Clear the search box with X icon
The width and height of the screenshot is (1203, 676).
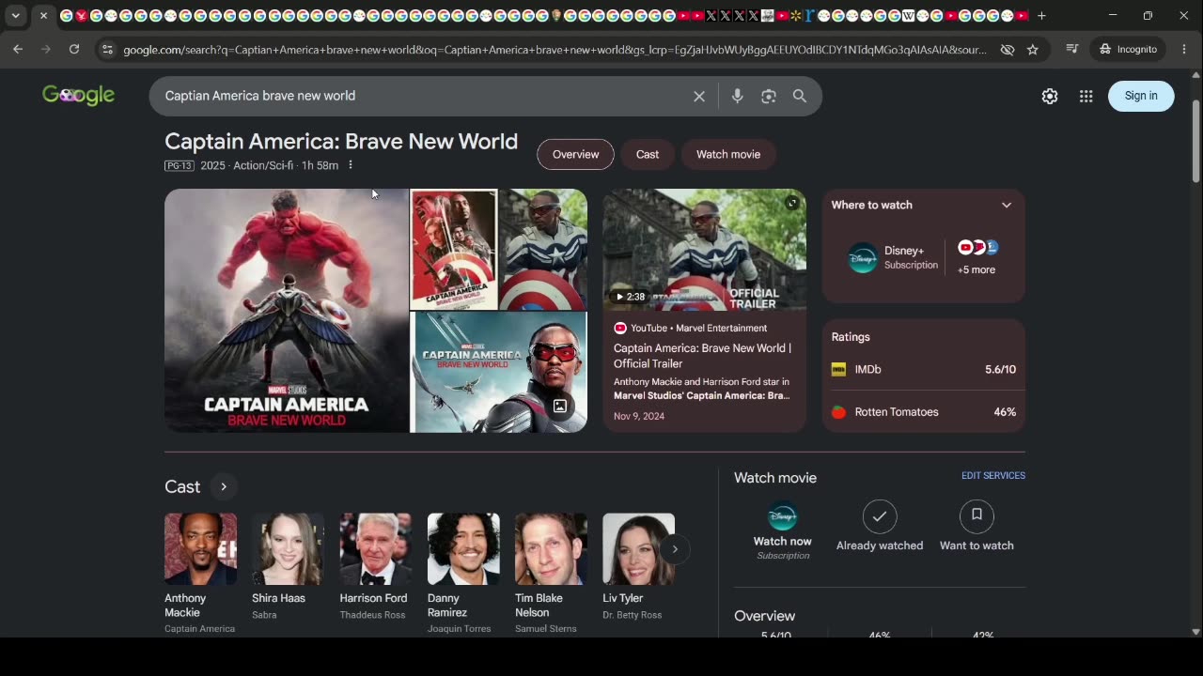tap(699, 96)
